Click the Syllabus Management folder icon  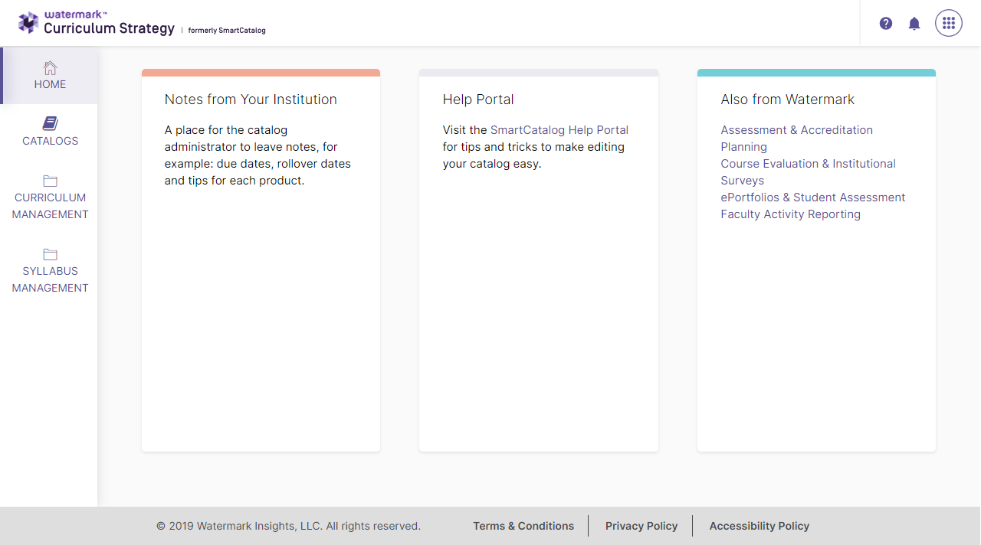[50, 254]
